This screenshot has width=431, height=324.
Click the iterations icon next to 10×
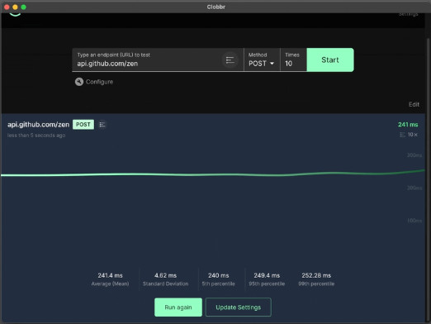[402, 135]
